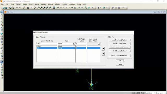Image resolution: width=167 pixels, height=94 pixels.
Task: Open the Options menu
Action: 72,4
